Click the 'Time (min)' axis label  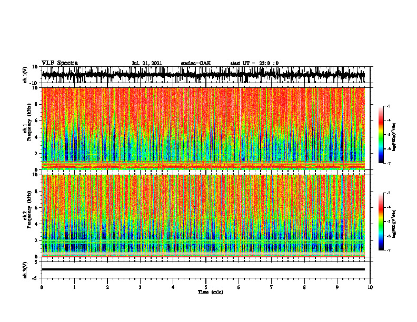(211, 292)
